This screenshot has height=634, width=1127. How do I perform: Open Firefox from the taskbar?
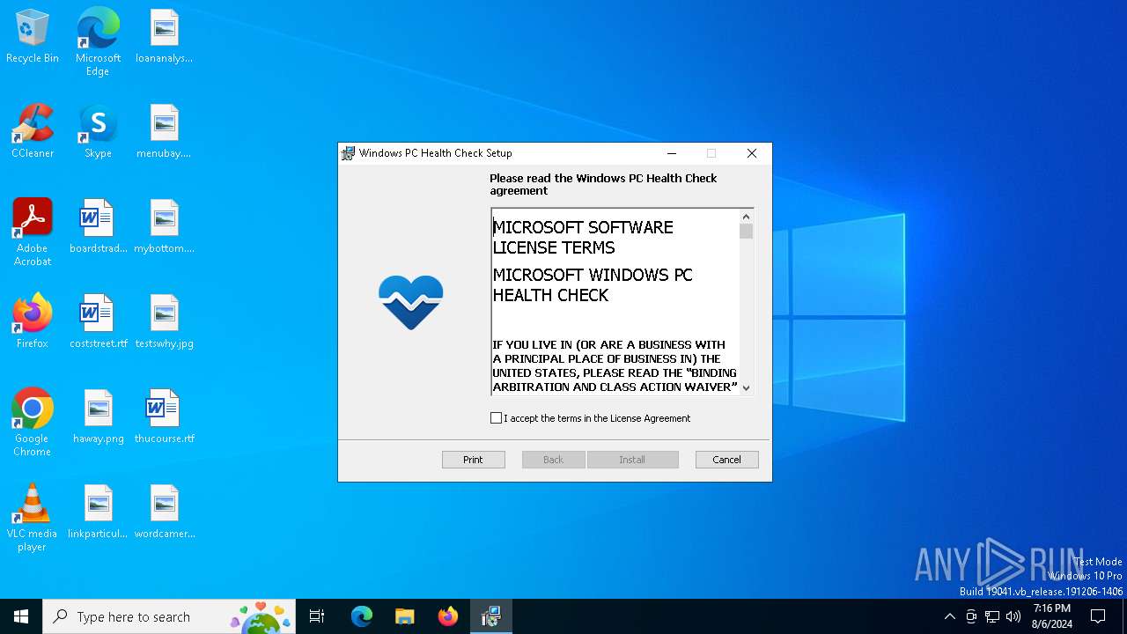(448, 616)
